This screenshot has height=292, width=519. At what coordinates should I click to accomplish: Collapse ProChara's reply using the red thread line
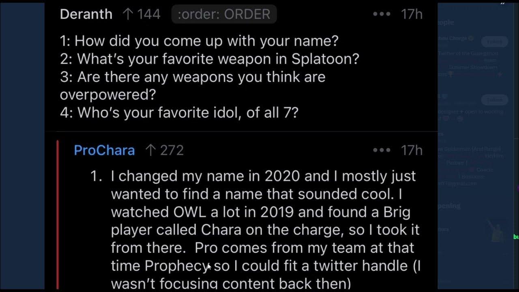click(x=58, y=215)
